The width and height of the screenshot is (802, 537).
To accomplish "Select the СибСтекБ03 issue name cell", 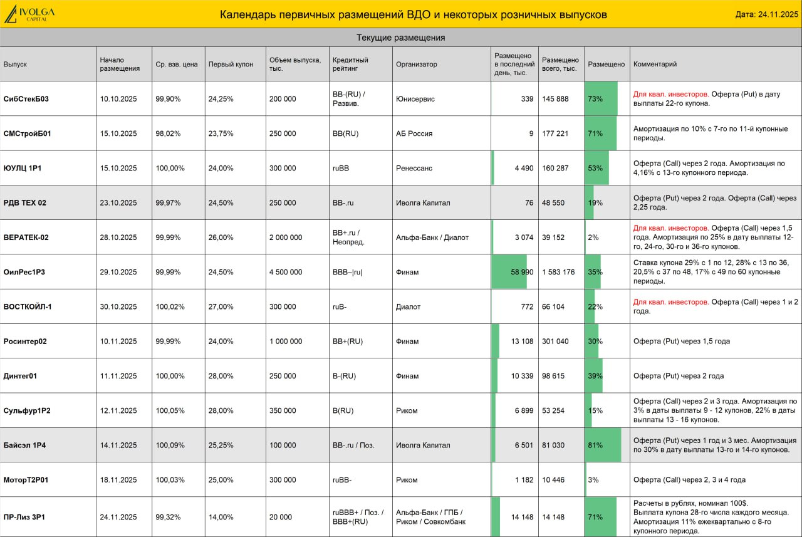I will point(48,98).
